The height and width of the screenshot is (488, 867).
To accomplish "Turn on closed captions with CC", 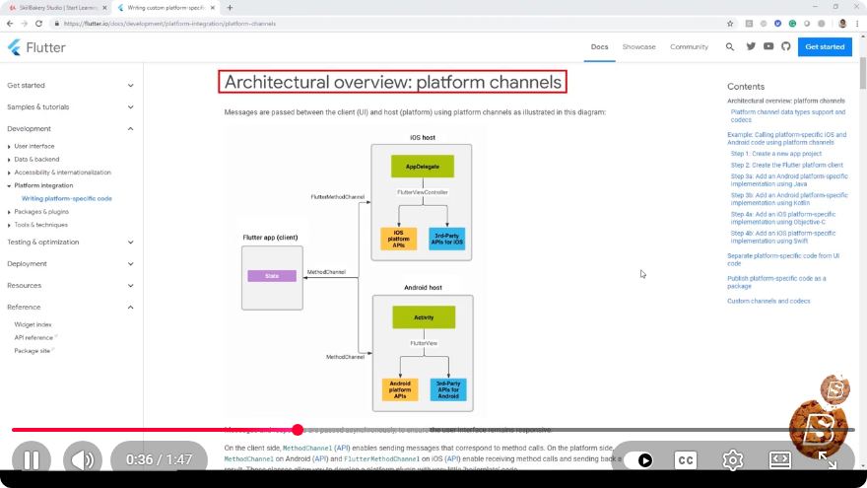I will [x=686, y=460].
